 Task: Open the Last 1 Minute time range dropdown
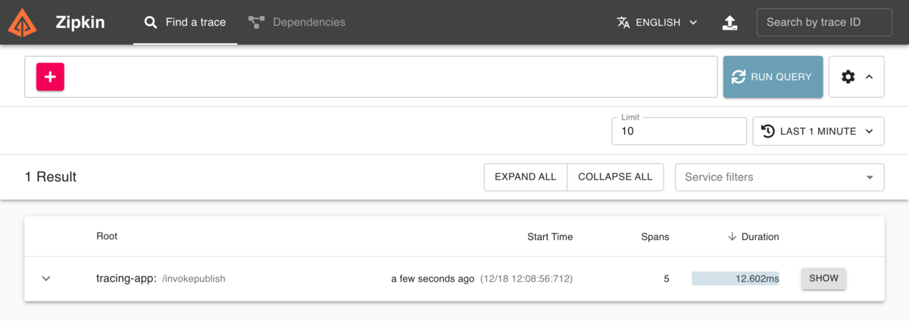[x=818, y=131]
